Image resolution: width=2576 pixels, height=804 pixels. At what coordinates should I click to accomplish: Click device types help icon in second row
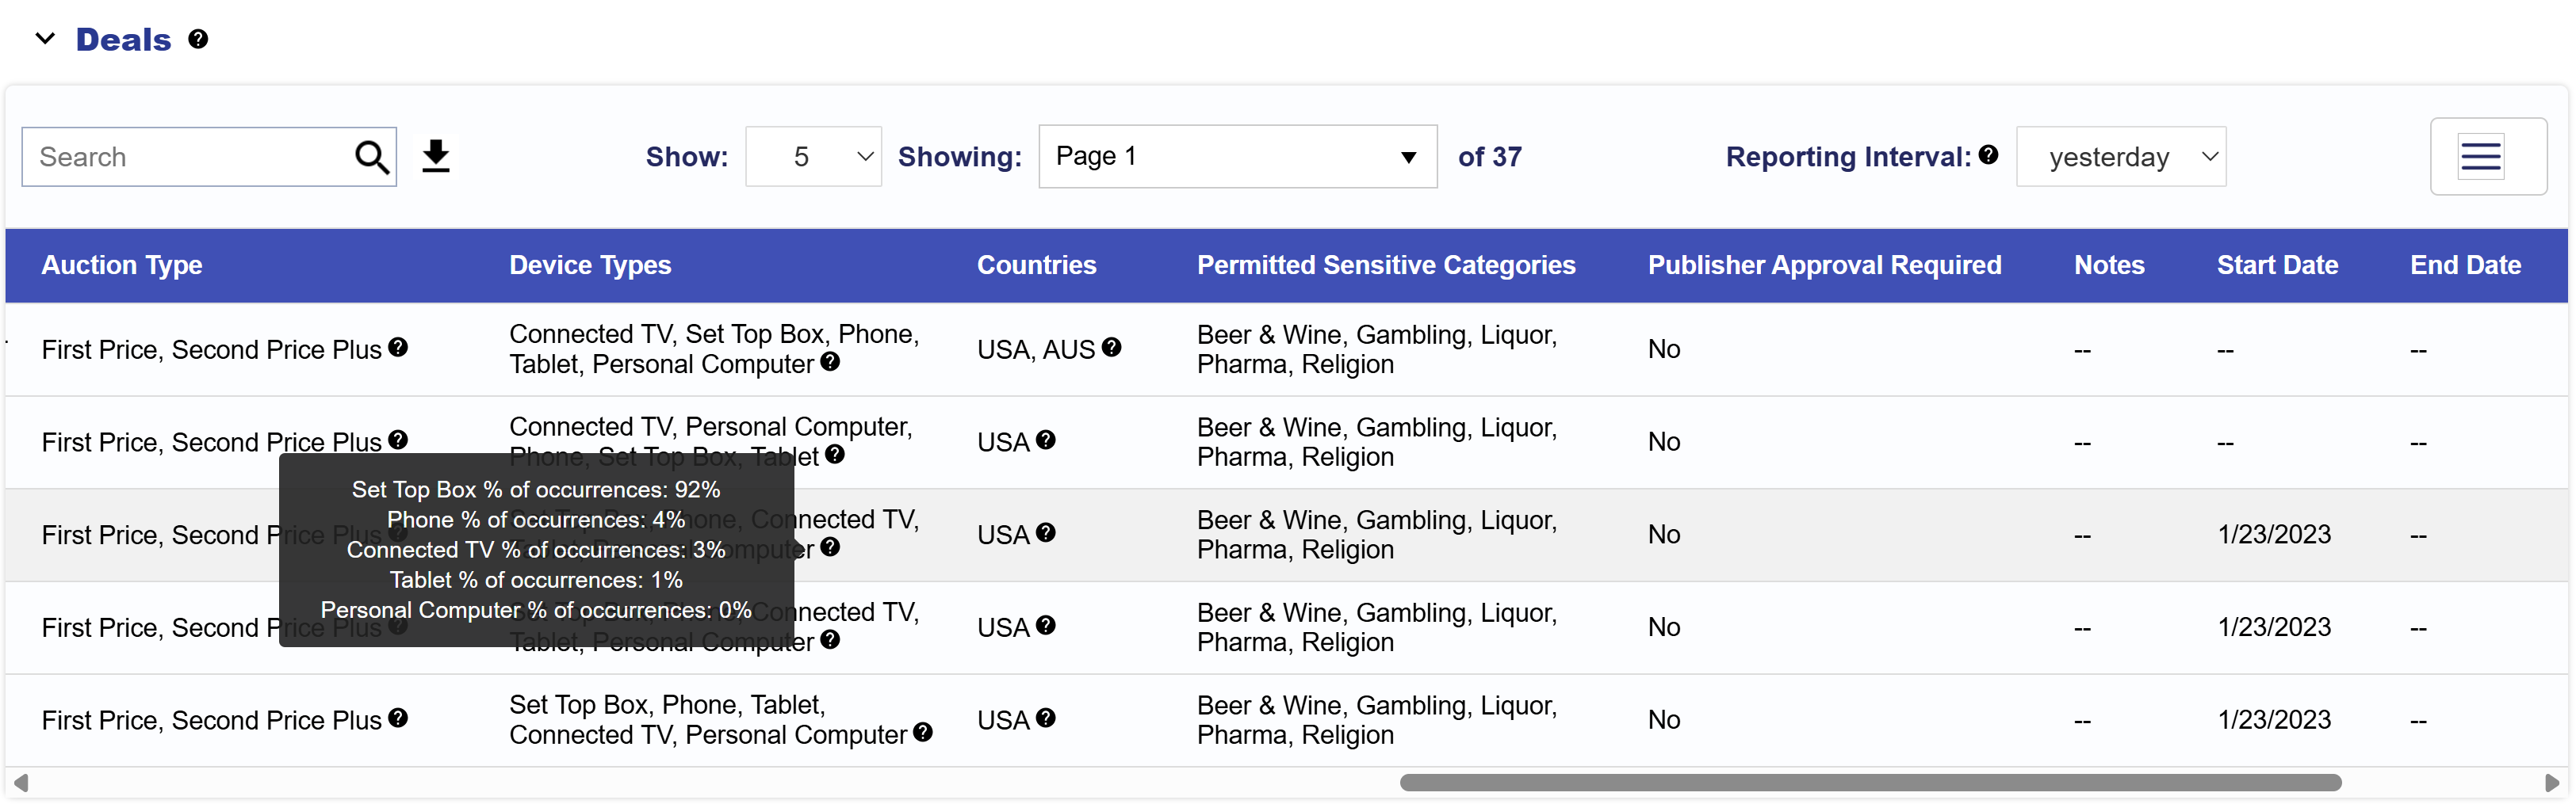(835, 455)
